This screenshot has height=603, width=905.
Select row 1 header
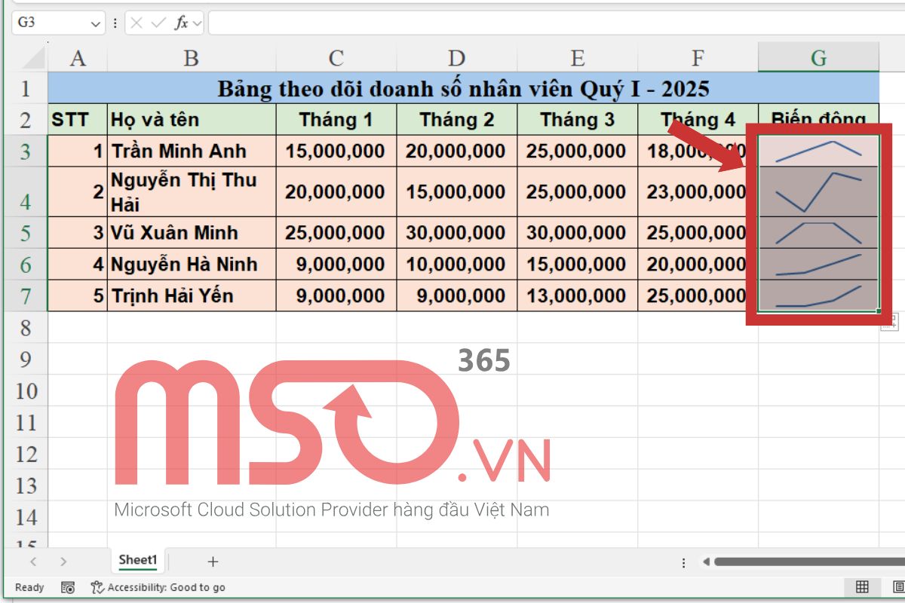(26, 88)
